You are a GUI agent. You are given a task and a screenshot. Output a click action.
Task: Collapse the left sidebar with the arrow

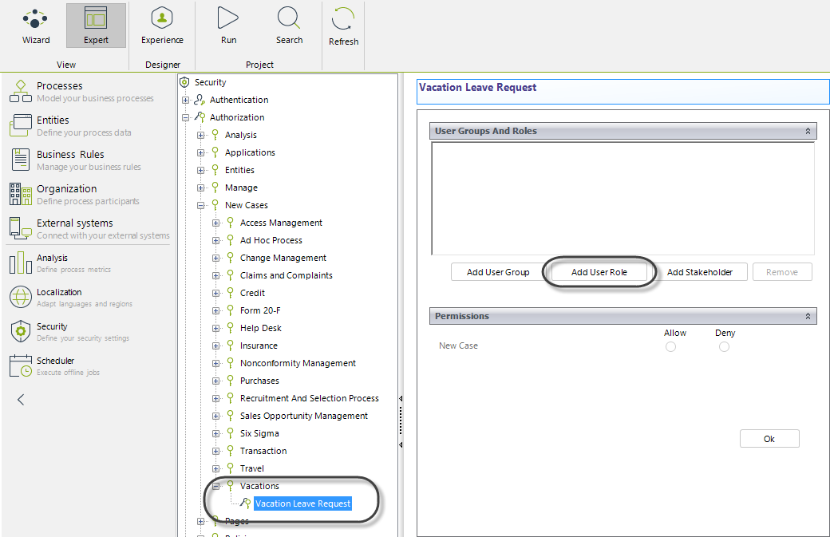(21, 400)
